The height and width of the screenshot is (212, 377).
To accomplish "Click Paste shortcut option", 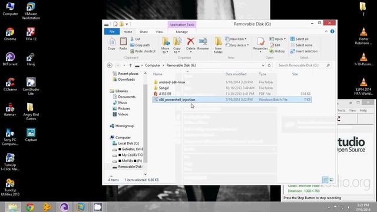I will pyautogui.click(x=143, y=51).
